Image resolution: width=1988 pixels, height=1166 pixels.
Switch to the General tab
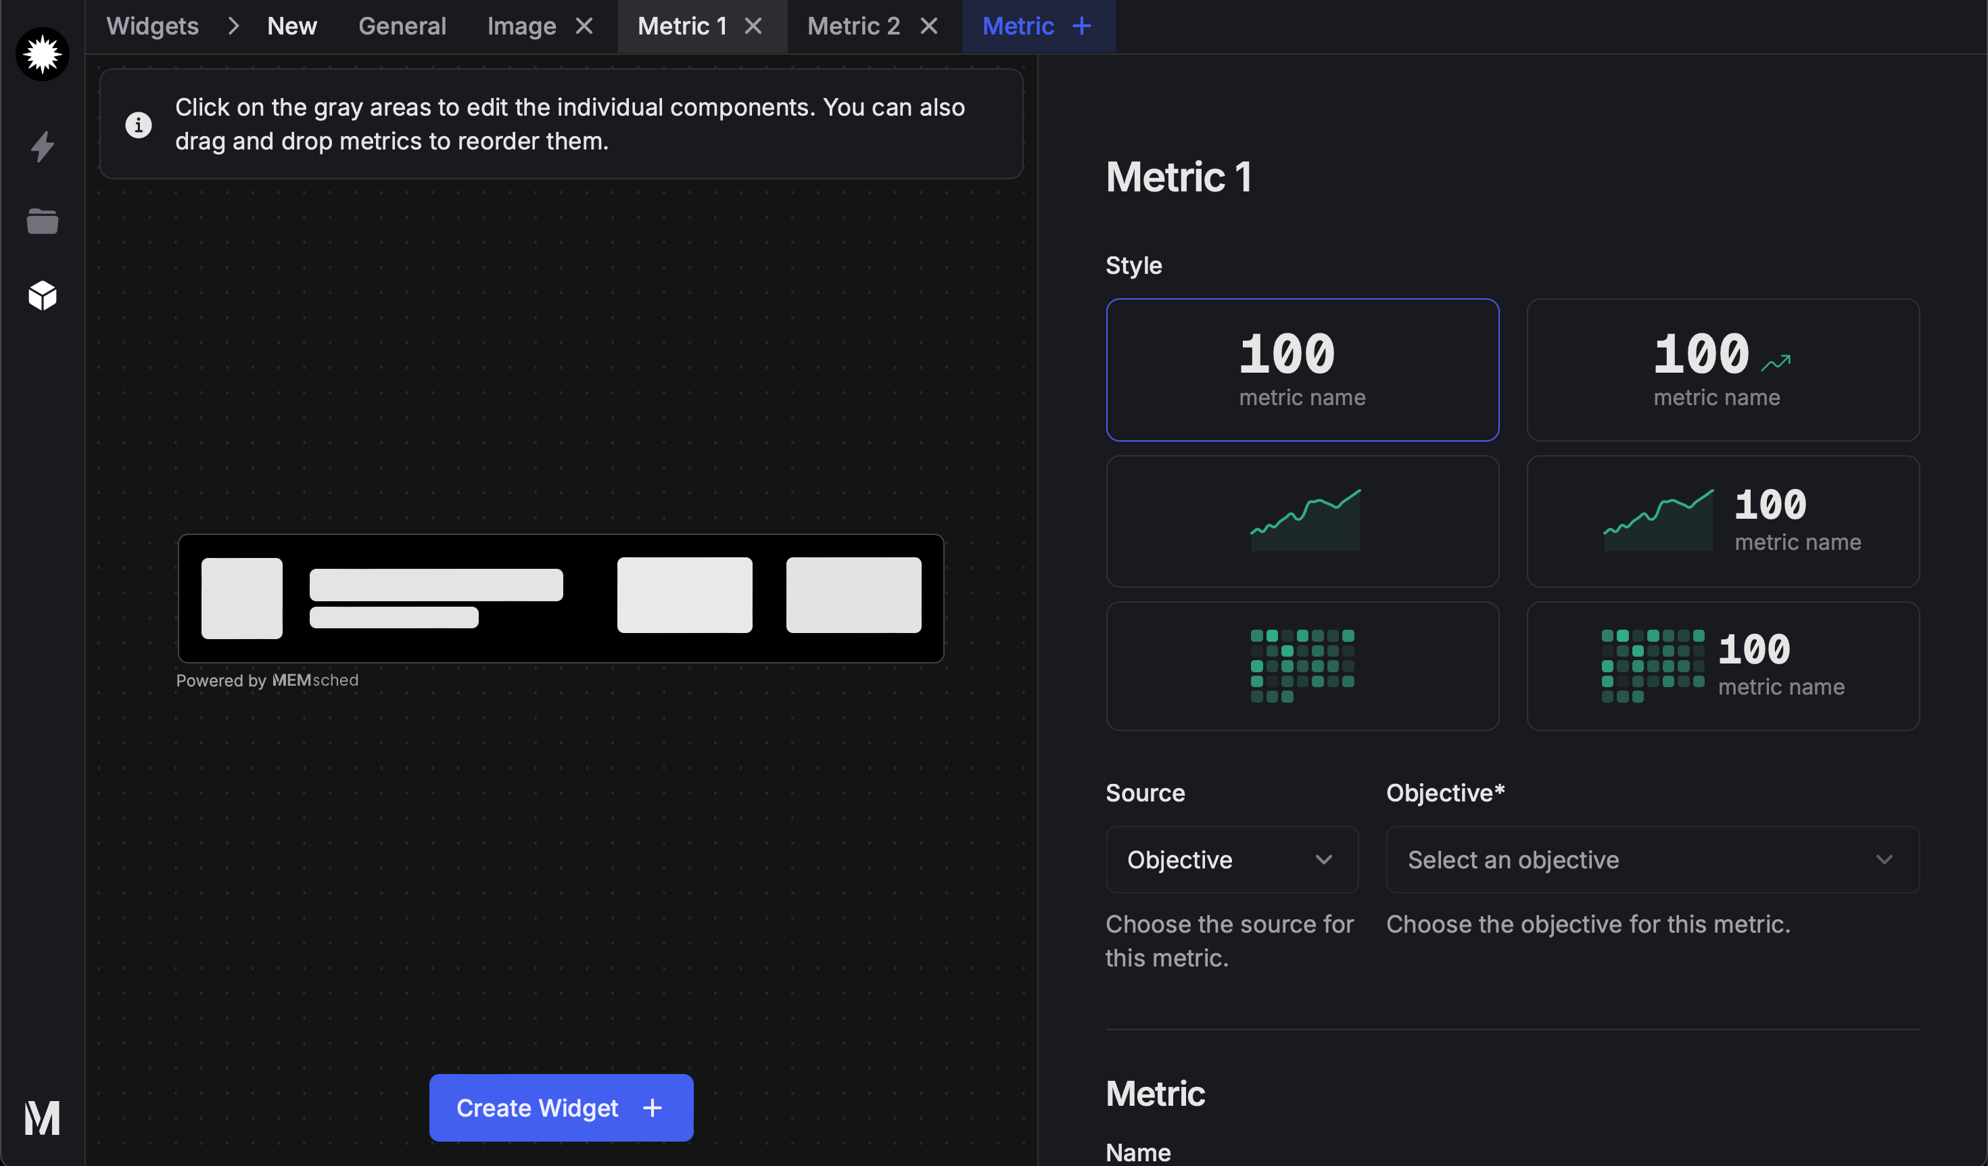point(402,26)
